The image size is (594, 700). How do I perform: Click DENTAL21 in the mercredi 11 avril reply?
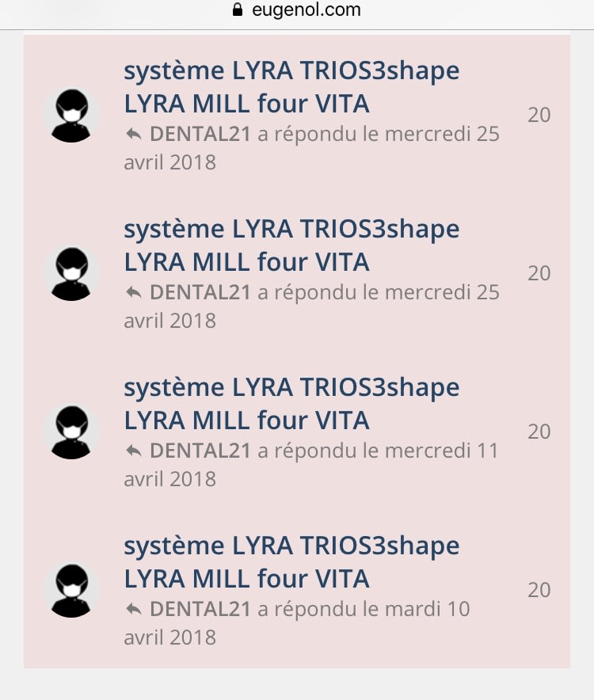click(x=200, y=451)
